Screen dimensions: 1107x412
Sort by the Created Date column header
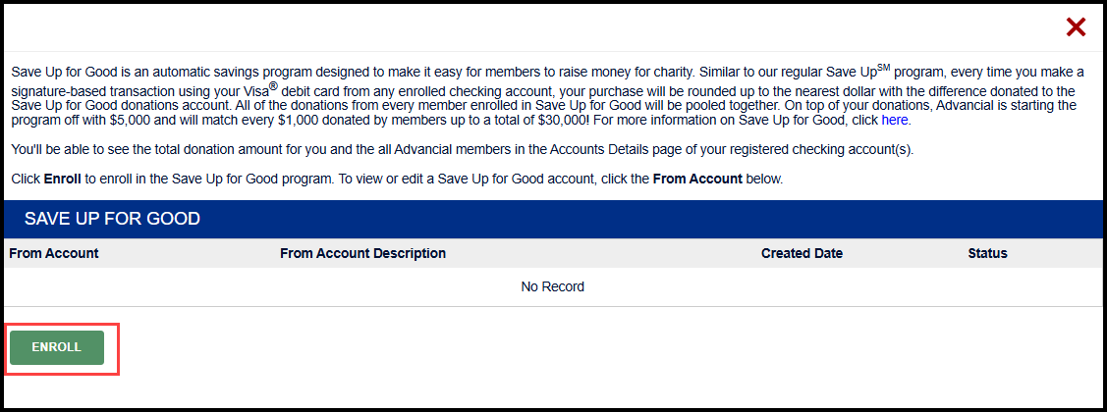802,253
